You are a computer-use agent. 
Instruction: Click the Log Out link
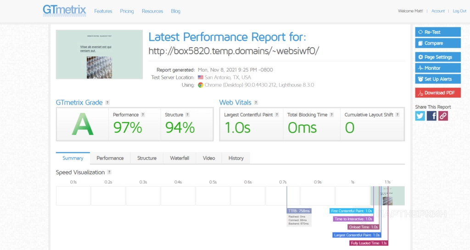(x=459, y=11)
